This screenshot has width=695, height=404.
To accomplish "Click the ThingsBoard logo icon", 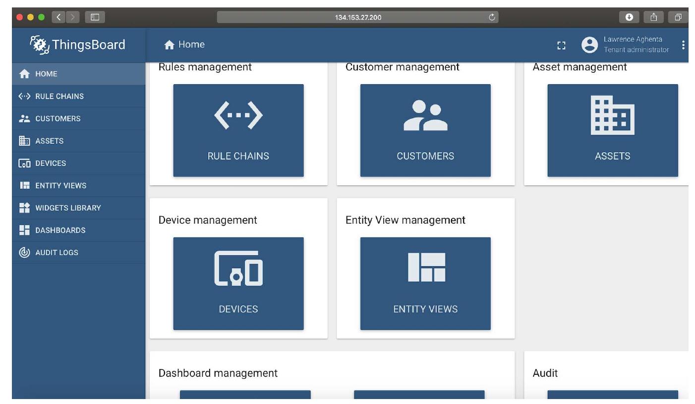I will click(40, 45).
